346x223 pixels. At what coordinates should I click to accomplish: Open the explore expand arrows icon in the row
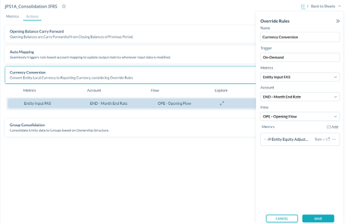(222, 104)
